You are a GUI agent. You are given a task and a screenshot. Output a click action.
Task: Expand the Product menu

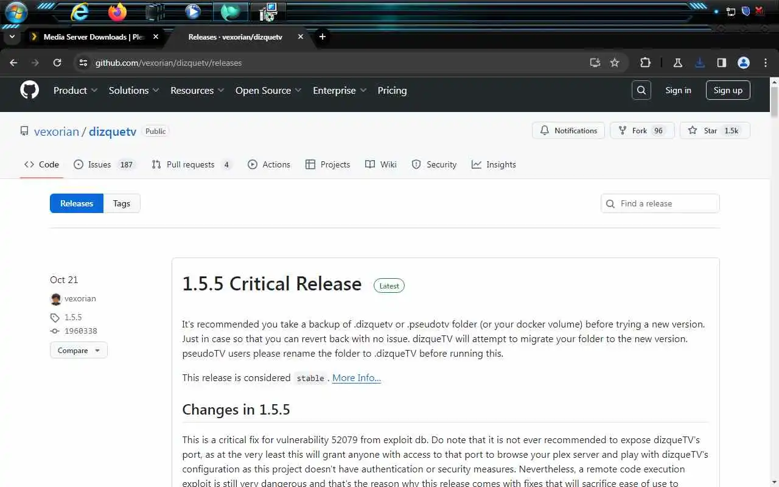(75, 90)
